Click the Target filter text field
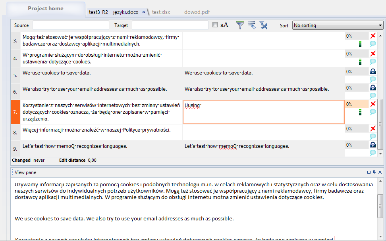The width and height of the screenshot is (386, 241). [170, 25]
